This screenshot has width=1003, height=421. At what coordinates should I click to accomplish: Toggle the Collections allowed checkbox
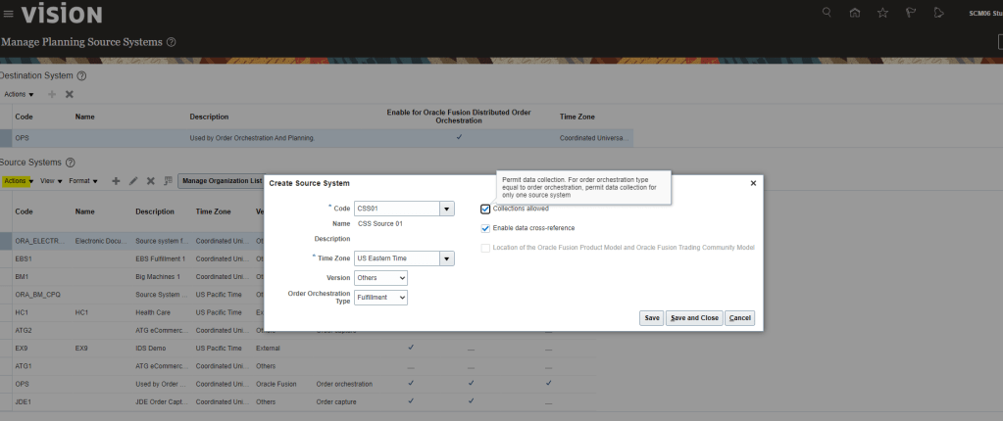pos(485,209)
